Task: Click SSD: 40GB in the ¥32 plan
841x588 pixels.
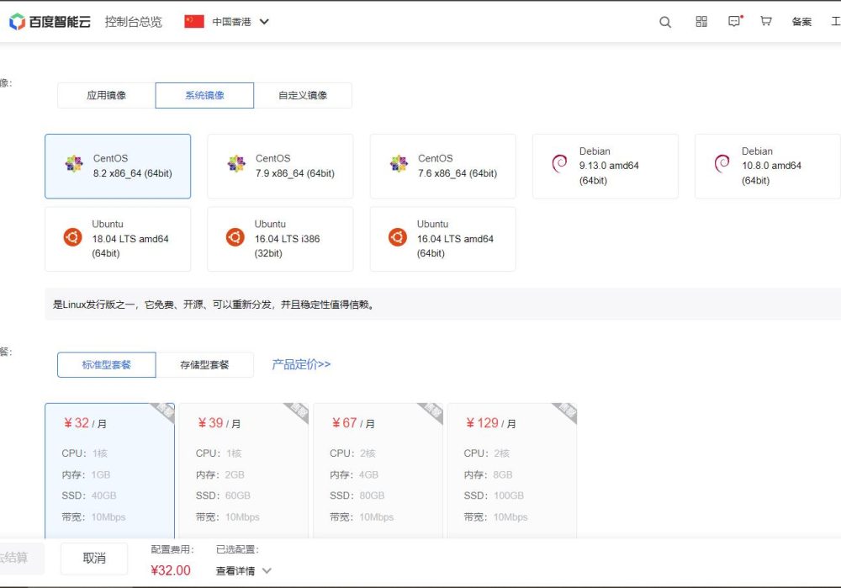Action: (89, 495)
